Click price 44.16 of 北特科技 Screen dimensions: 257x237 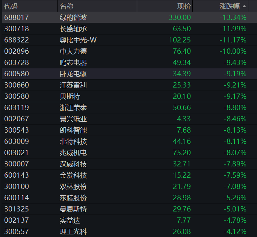(x=182, y=142)
